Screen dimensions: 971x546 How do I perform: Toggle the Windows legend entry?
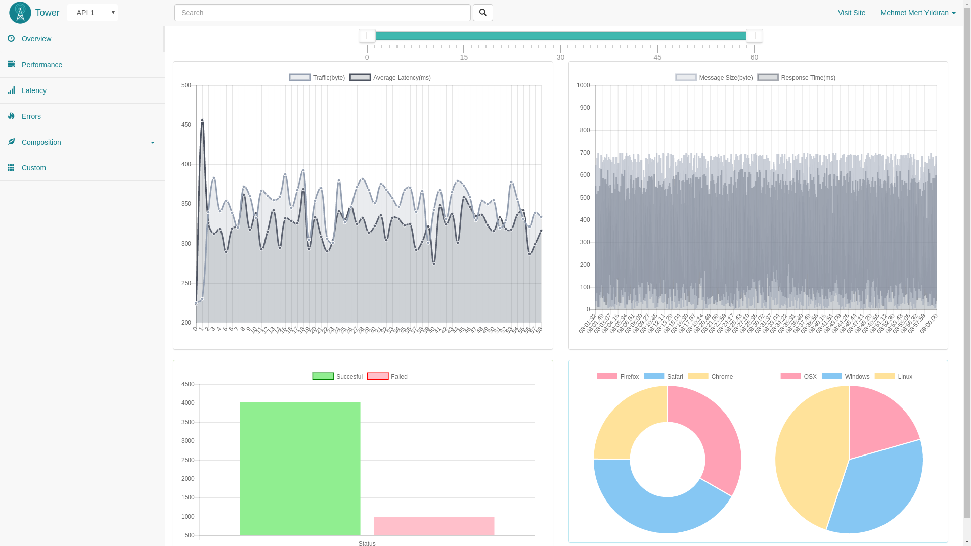[846, 377]
